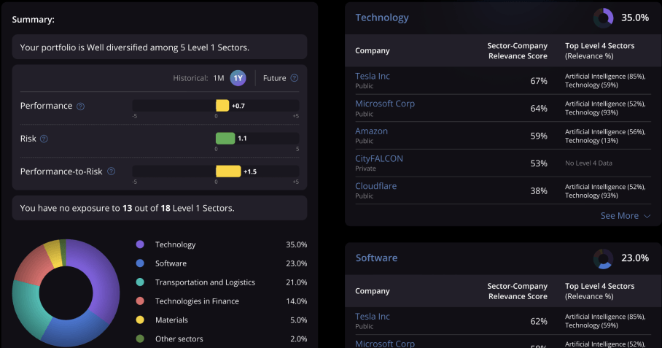Click the Software legend label
662x348 pixels.
tap(171, 263)
